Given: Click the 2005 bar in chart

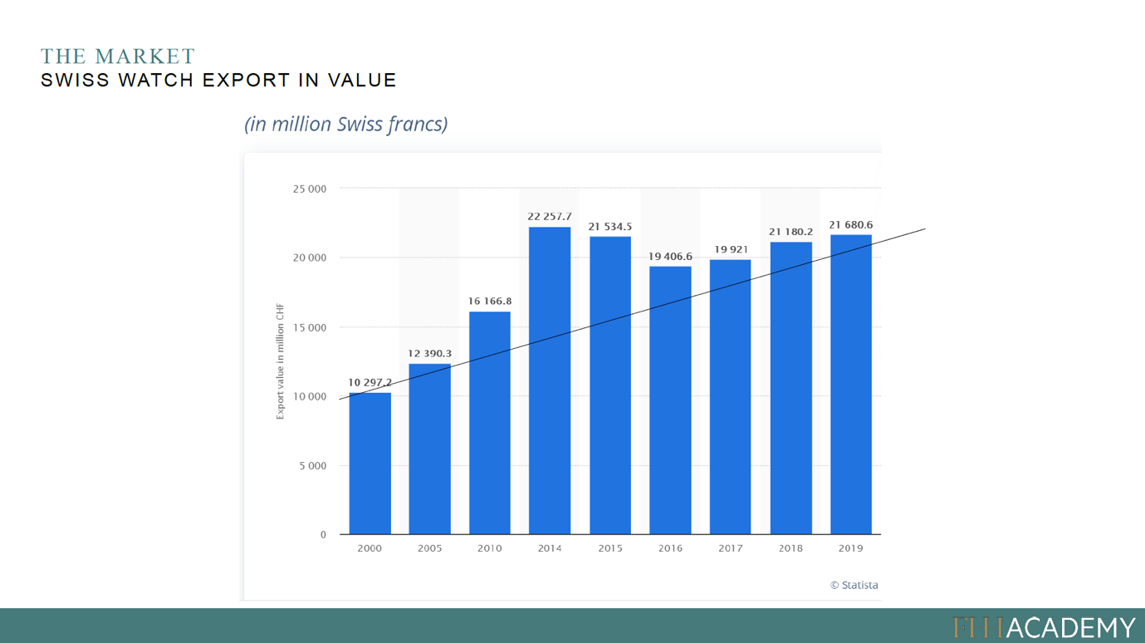Looking at the screenshot, I should (x=430, y=449).
